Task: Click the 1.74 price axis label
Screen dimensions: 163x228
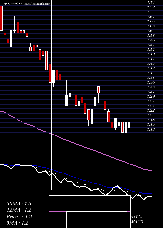Action: (x=151, y=3)
